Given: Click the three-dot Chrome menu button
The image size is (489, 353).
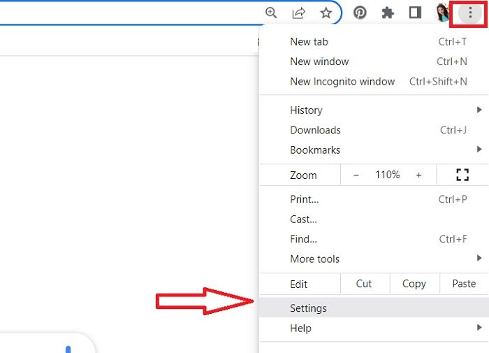Looking at the screenshot, I should point(470,13).
